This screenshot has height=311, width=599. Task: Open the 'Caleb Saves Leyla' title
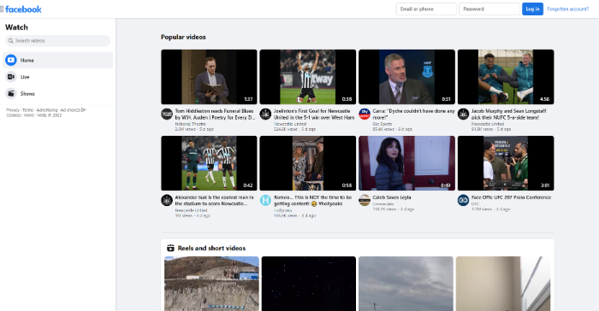coord(392,197)
